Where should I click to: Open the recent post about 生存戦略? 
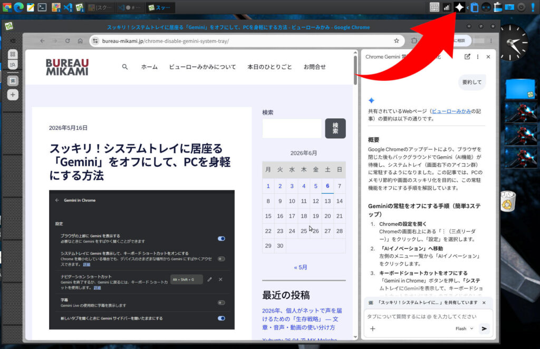tap(302, 319)
